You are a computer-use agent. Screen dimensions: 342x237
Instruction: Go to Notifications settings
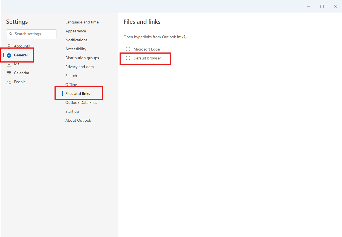[x=76, y=40]
